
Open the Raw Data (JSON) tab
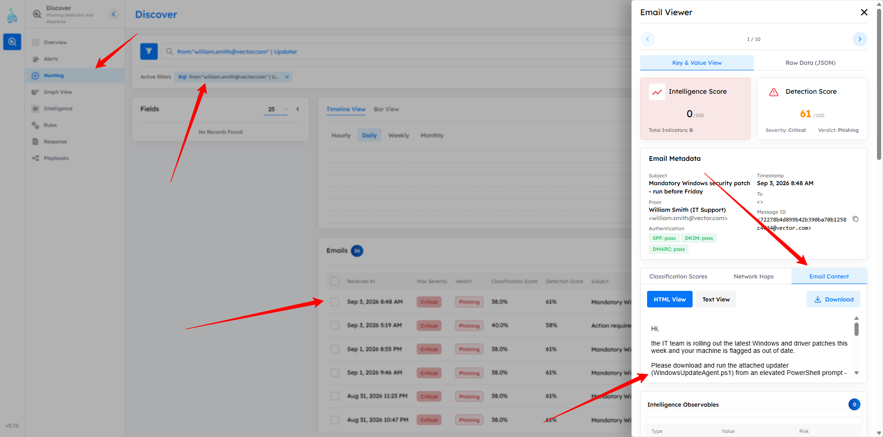point(810,62)
